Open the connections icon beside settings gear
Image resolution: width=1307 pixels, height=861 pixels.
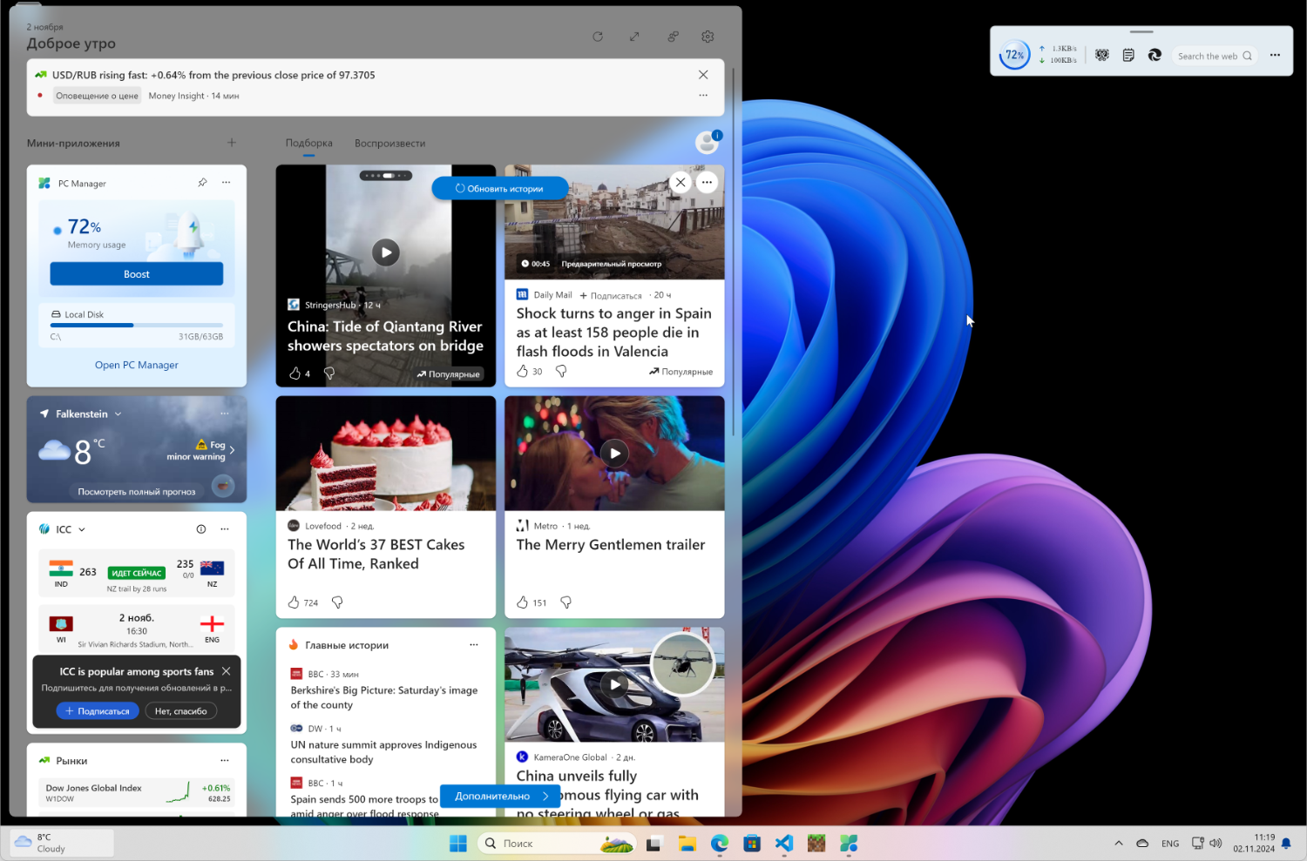(673, 37)
